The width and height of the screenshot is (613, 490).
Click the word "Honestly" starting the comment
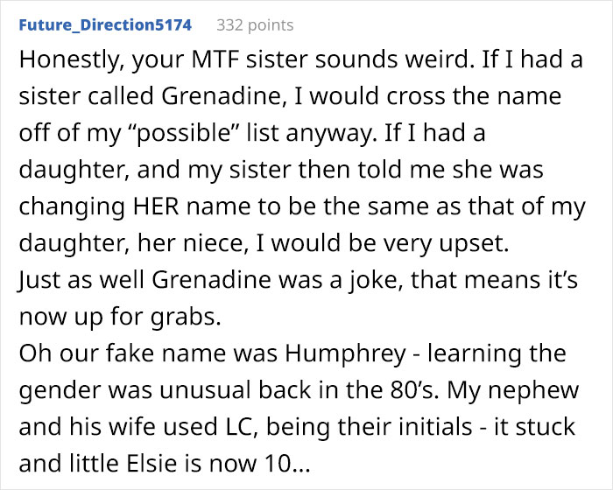pyautogui.click(x=64, y=62)
